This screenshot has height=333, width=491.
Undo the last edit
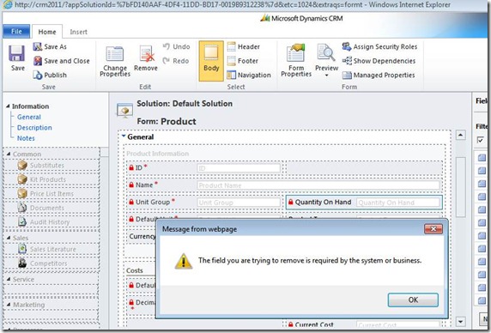[176, 46]
